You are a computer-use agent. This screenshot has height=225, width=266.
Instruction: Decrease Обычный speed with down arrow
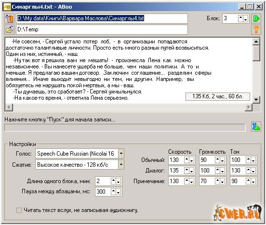pyautogui.click(x=191, y=160)
